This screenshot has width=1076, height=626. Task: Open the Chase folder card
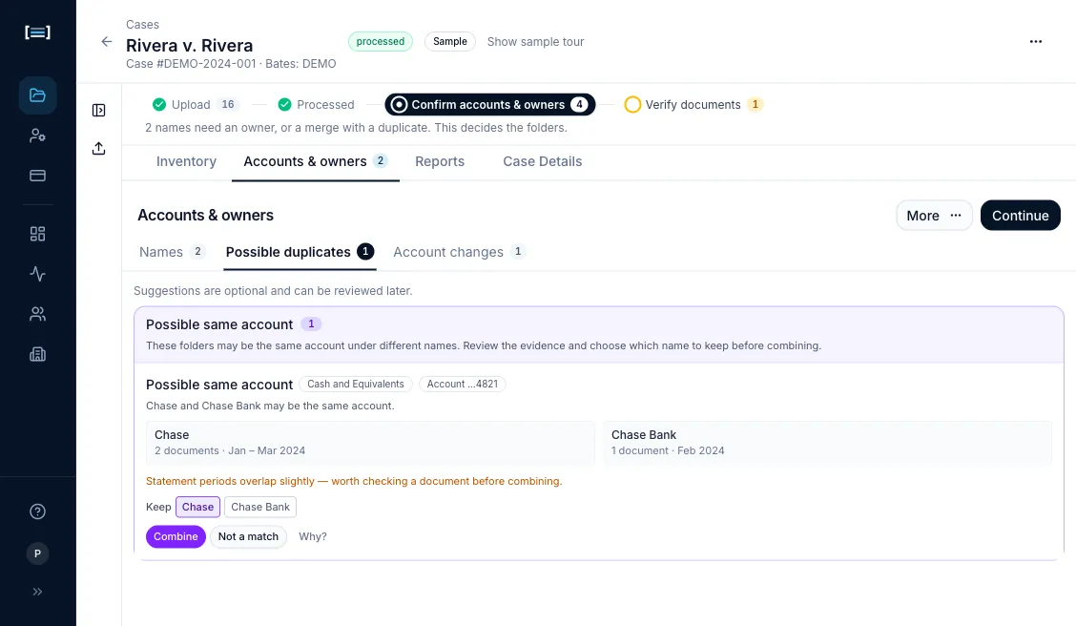pyautogui.click(x=370, y=443)
